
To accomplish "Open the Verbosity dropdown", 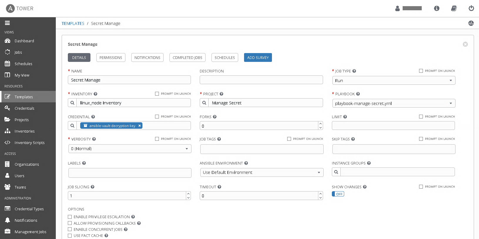I will [x=130, y=149].
